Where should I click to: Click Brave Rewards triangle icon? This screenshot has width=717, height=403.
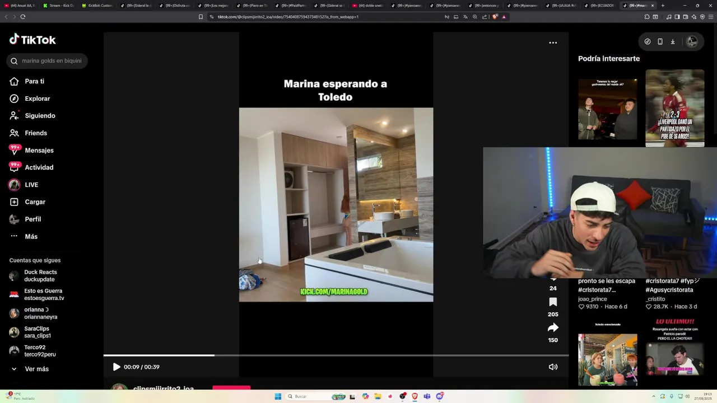[504, 17]
